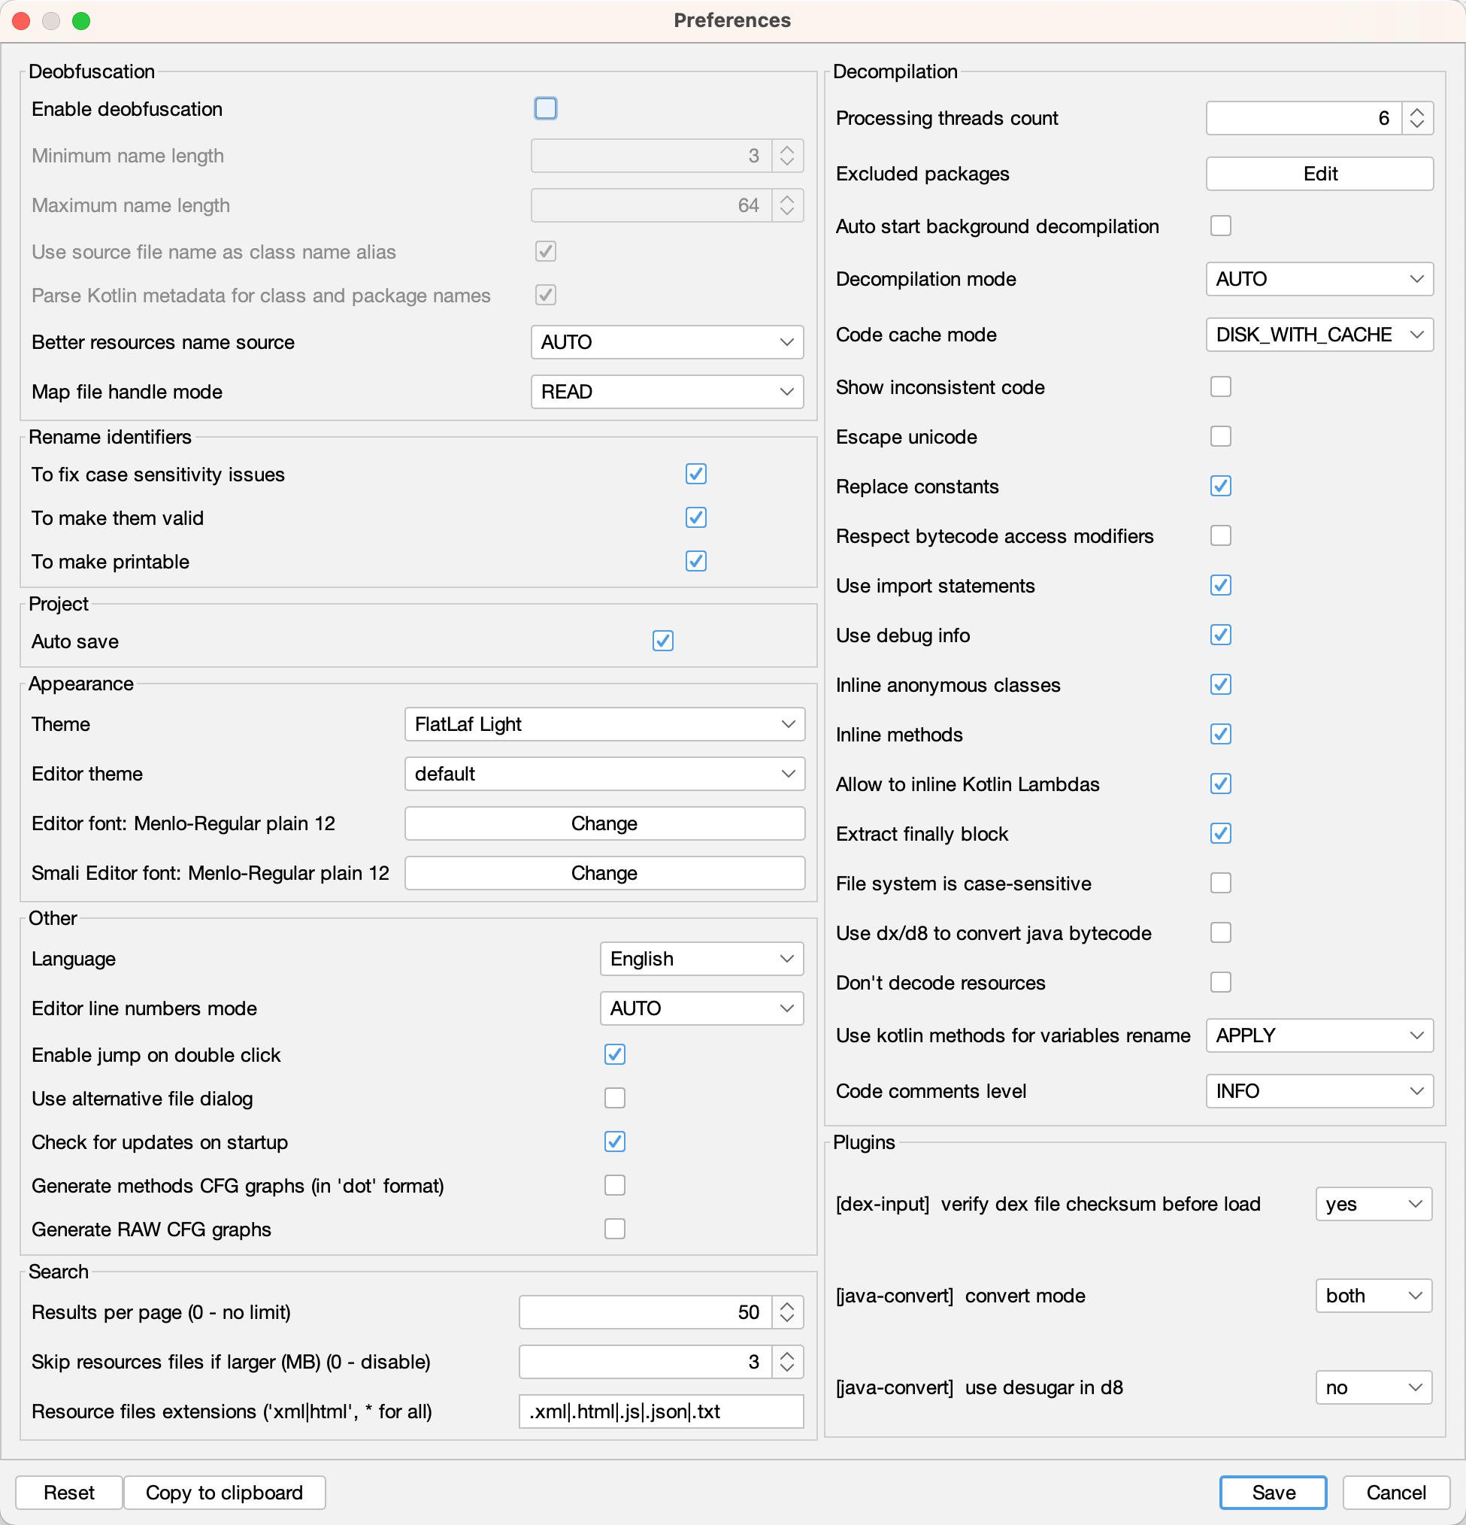Screen dimensions: 1466x1525
Task: Click Smali Editor font Change button
Action: pos(606,873)
